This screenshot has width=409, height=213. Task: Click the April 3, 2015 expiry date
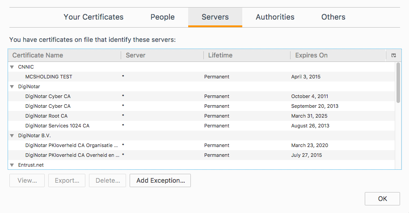pos(306,77)
